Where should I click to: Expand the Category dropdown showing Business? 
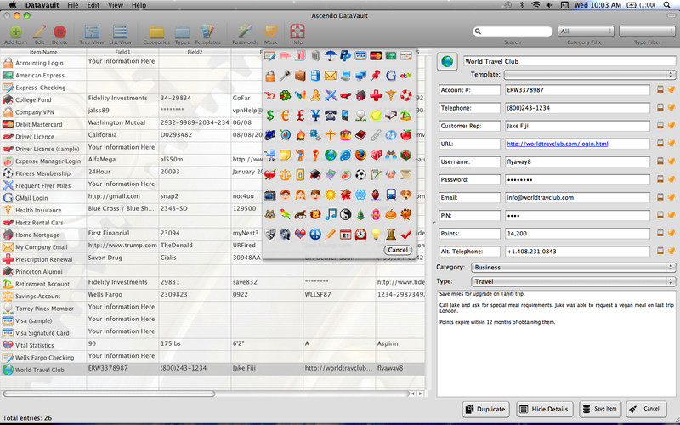pyautogui.click(x=573, y=266)
